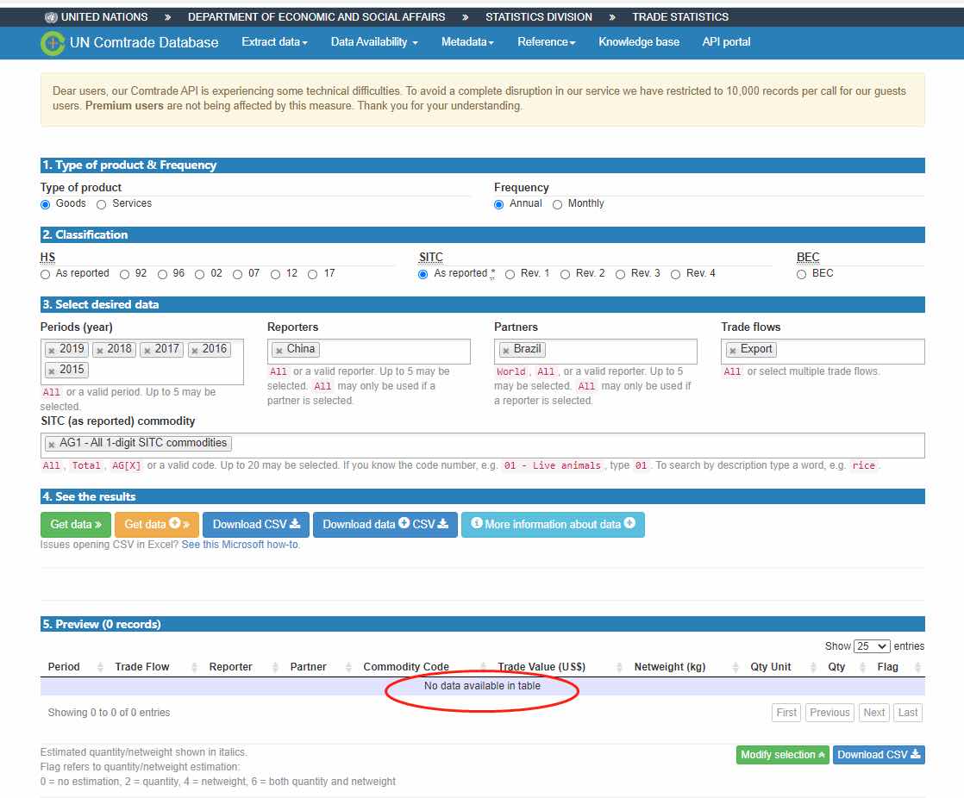Image resolution: width=964 pixels, height=798 pixels.
Task: Click Download CSV in See the results section
Action: 256,525
